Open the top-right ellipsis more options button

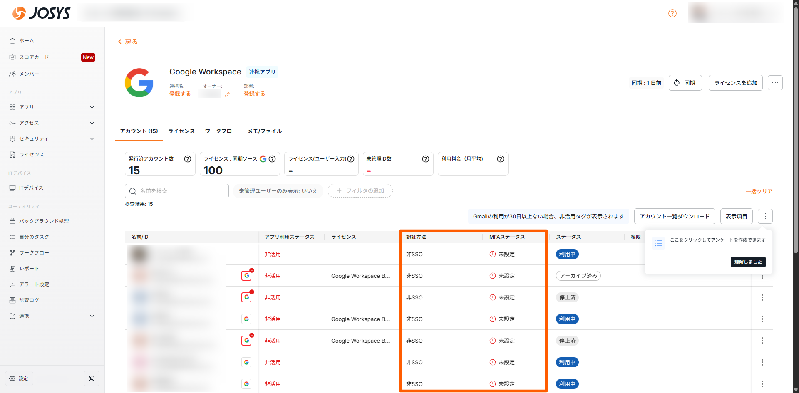pyautogui.click(x=775, y=83)
